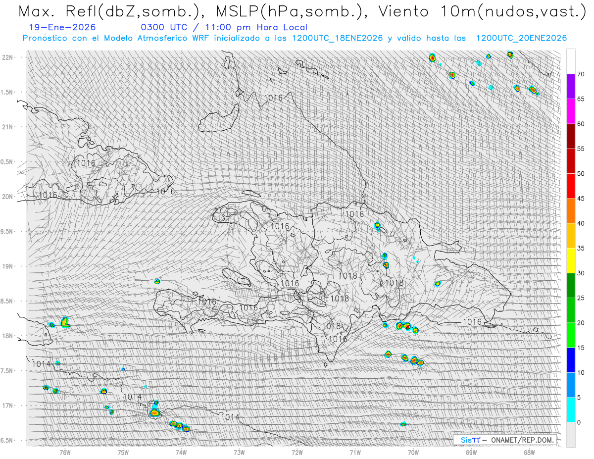Click the purple 65-70 dBZ colorbar segment
594x459 pixels.
571,87
